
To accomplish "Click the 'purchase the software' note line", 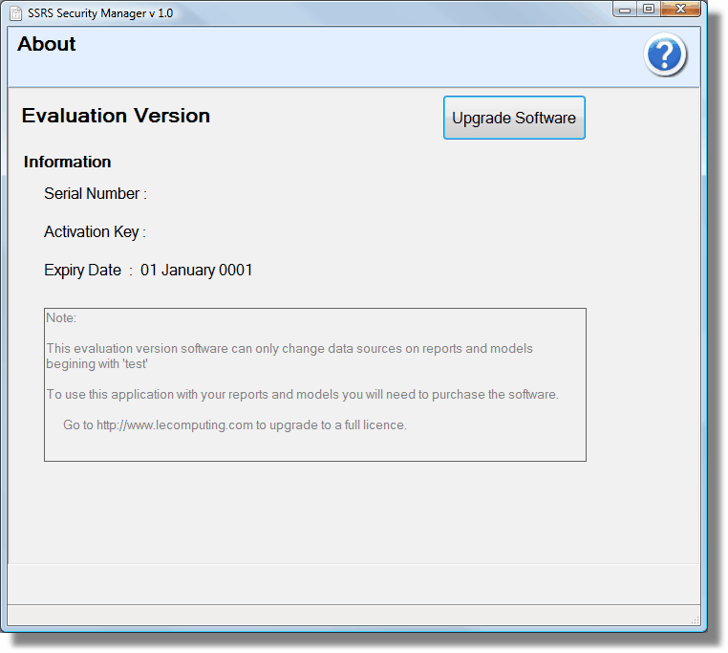I will pos(302,395).
